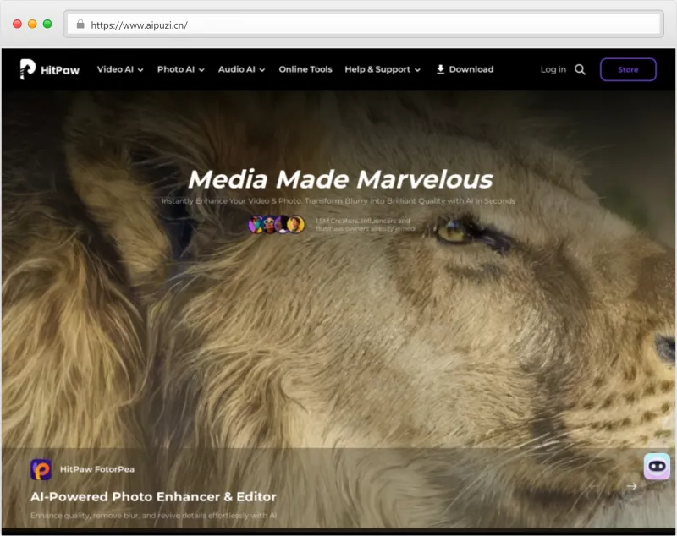The height and width of the screenshot is (536, 677).
Task: Click the Store button
Action: click(628, 69)
